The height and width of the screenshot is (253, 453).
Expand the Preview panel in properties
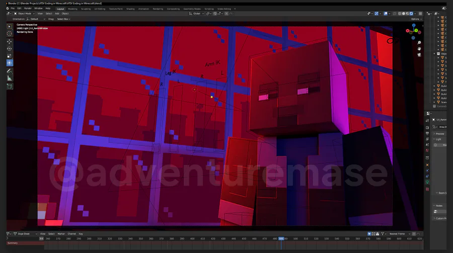(439, 134)
